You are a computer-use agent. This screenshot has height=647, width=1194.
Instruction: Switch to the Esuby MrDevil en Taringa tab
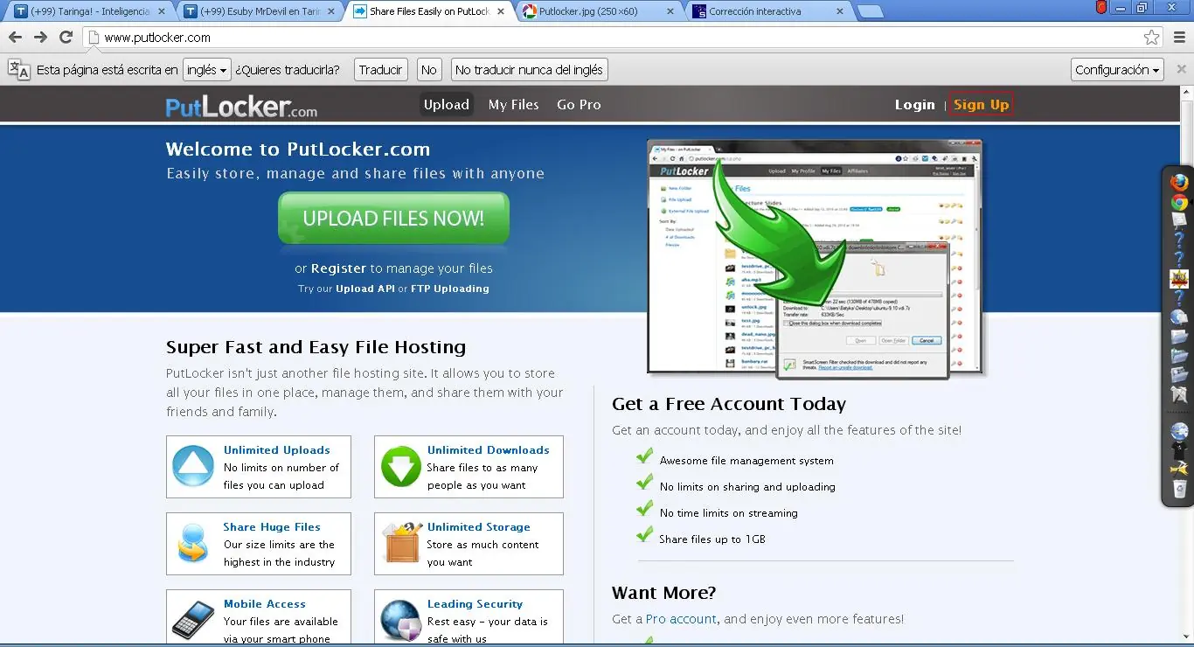tap(260, 11)
